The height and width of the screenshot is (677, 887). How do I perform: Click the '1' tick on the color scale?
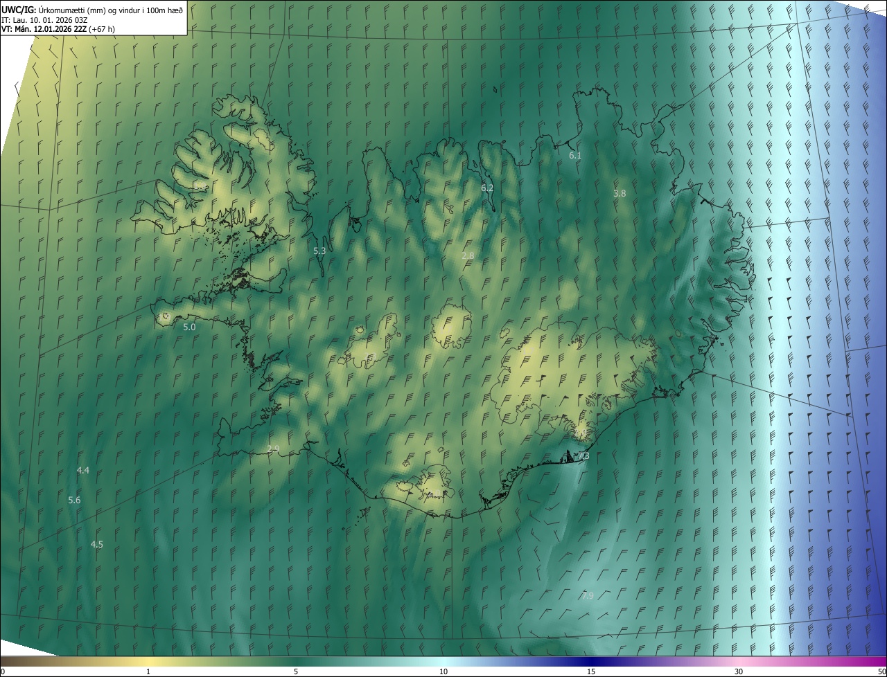click(x=148, y=672)
